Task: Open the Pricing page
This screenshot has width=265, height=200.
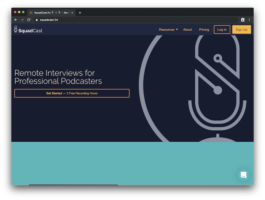Action: [204, 30]
